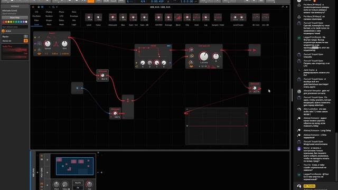Click the sum (Σ) module on the canvas
The width and height of the screenshot is (338, 190).
128,107
